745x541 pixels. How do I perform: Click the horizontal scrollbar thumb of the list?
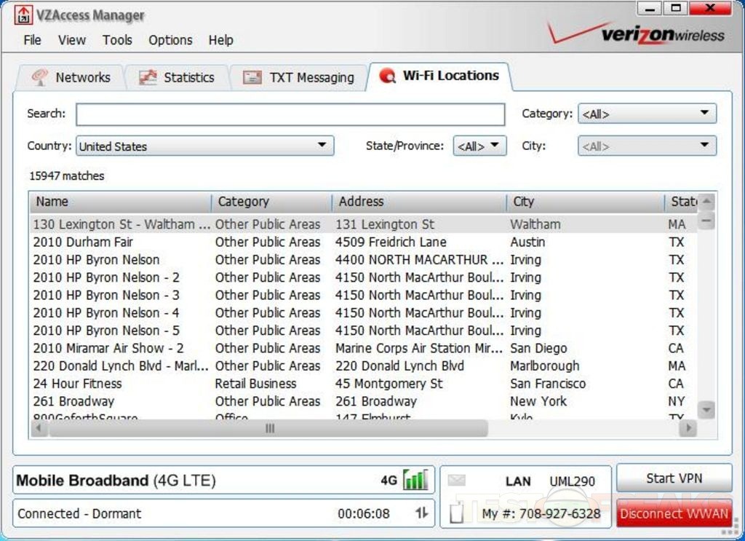(269, 429)
